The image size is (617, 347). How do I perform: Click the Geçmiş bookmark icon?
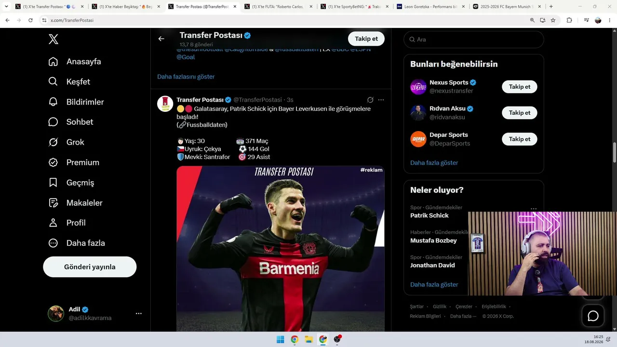click(x=54, y=183)
